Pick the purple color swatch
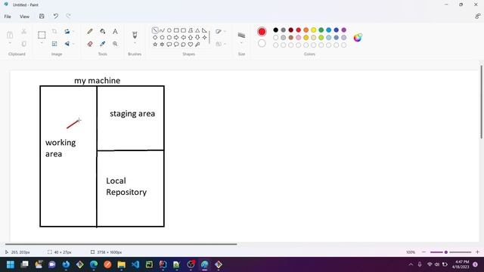The height and width of the screenshot is (272, 484). pos(344,30)
